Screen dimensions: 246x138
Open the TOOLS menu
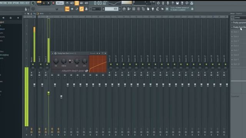click(22, 3)
